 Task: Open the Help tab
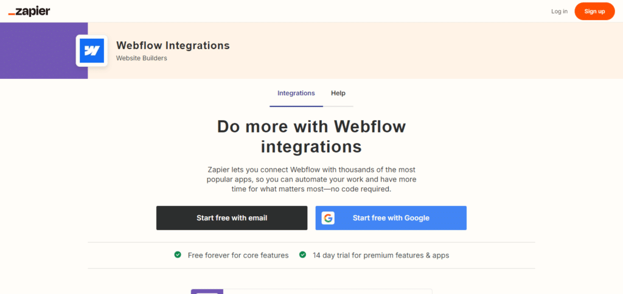coord(338,94)
